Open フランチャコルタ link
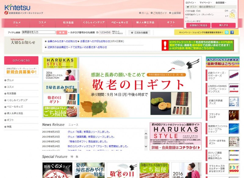 click(x=223, y=115)
